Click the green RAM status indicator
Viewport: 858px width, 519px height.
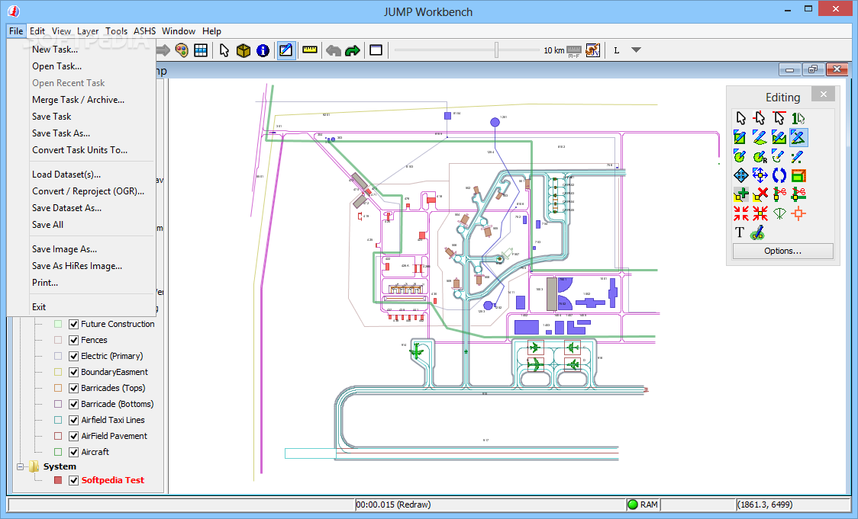tap(633, 505)
